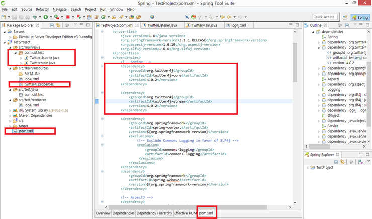
Task: Select the Spring perspective button
Action: (x=359, y=17)
